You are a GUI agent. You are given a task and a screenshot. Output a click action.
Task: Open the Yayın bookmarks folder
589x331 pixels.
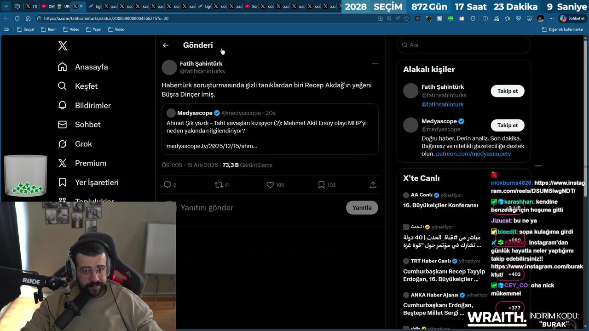(94, 29)
